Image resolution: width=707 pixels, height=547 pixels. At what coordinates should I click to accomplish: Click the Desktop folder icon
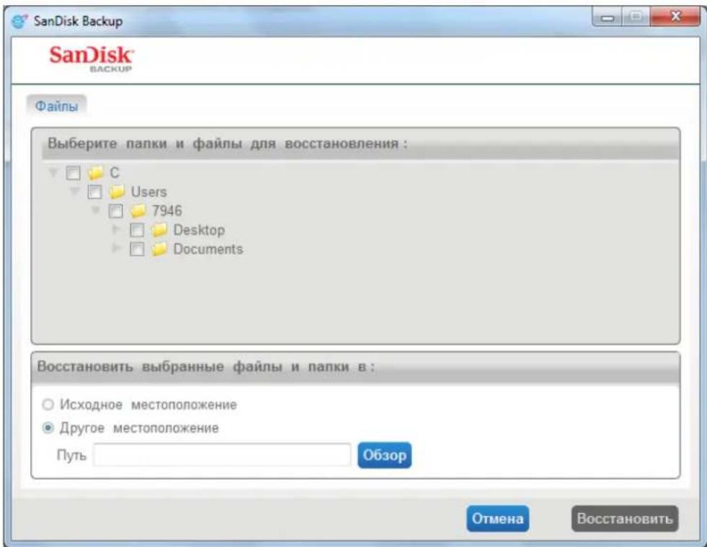(159, 230)
